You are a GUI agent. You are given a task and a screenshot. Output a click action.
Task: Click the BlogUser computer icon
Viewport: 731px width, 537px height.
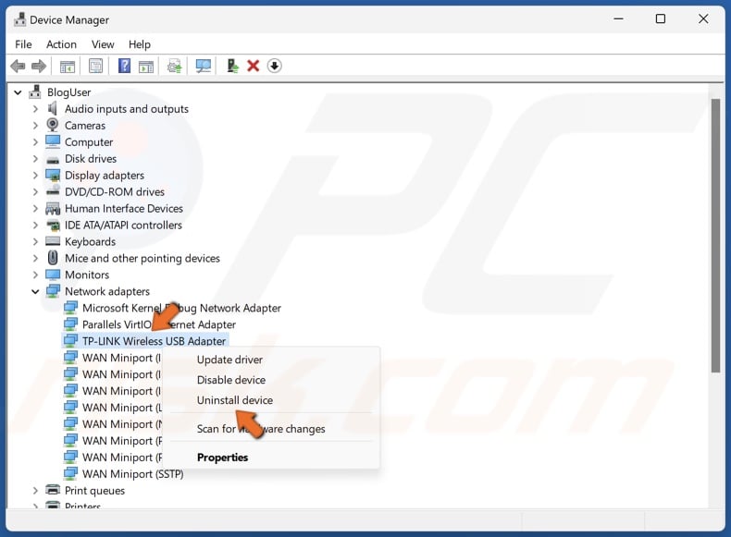[35, 92]
